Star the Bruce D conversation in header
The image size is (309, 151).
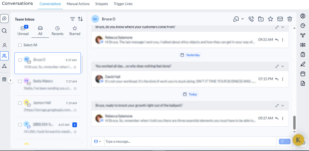pyautogui.click(x=270, y=19)
